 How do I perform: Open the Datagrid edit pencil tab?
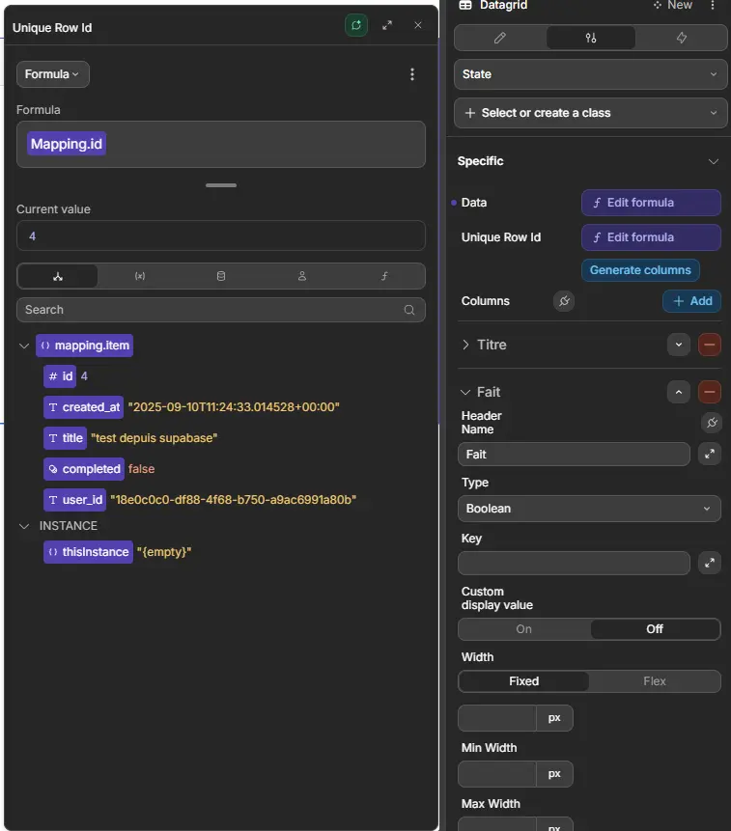500,38
